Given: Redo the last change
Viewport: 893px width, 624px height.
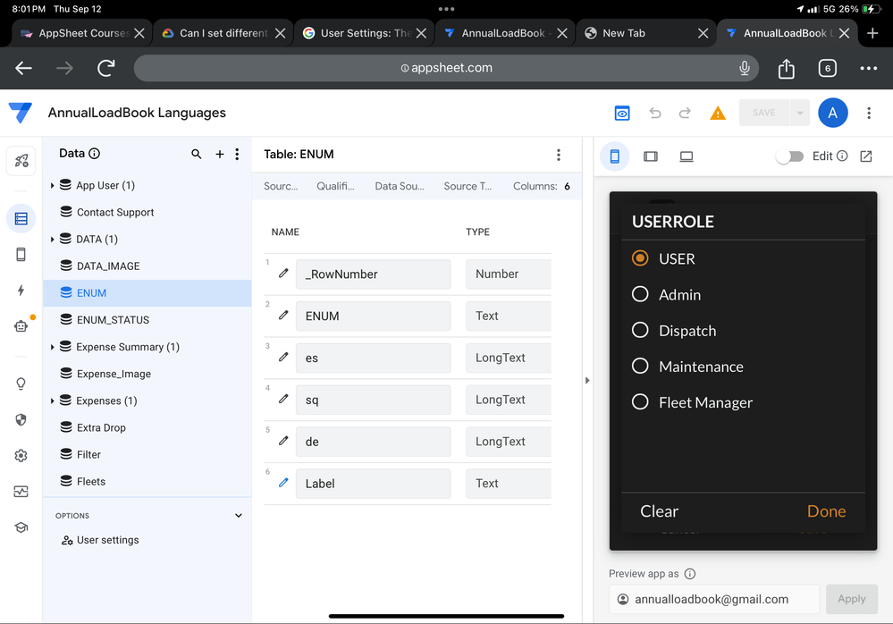Looking at the screenshot, I should [x=685, y=114].
